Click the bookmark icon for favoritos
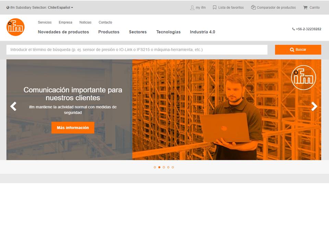 pyautogui.click(x=215, y=8)
